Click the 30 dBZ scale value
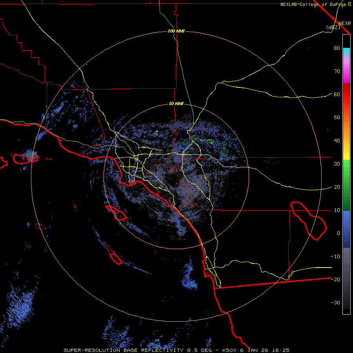 337,164
